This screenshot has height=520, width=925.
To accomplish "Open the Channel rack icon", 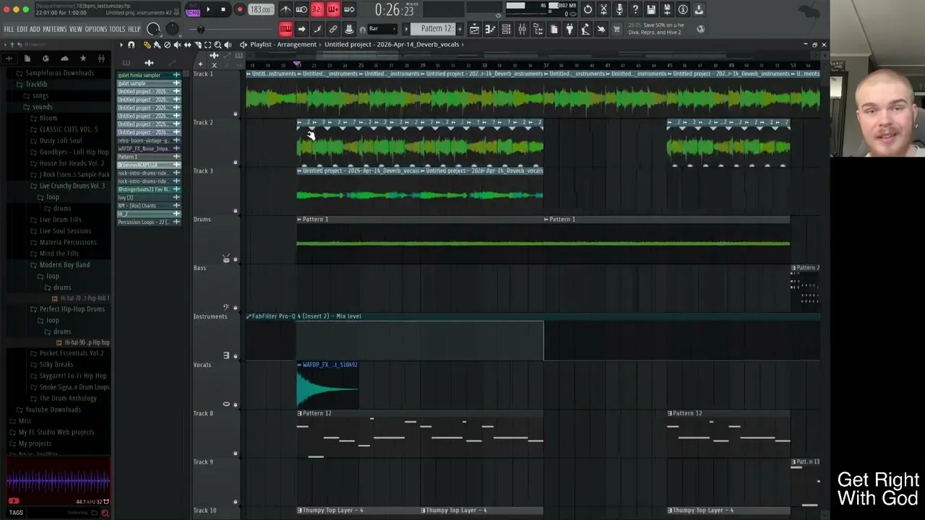I will (506, 29).
